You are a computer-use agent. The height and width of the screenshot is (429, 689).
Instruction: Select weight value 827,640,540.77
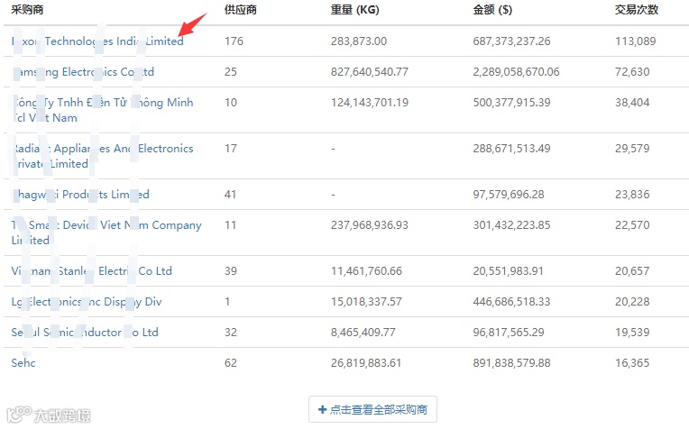click(x=370, y=72)
